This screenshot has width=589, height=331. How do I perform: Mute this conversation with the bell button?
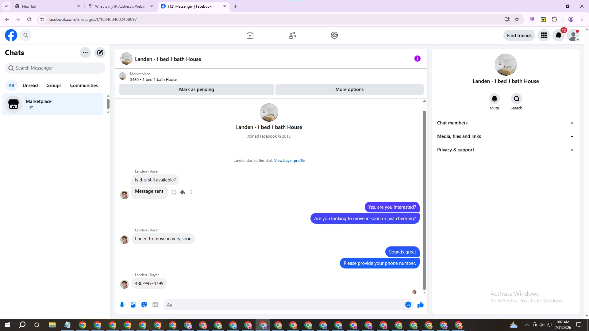(x=495, y=99)
